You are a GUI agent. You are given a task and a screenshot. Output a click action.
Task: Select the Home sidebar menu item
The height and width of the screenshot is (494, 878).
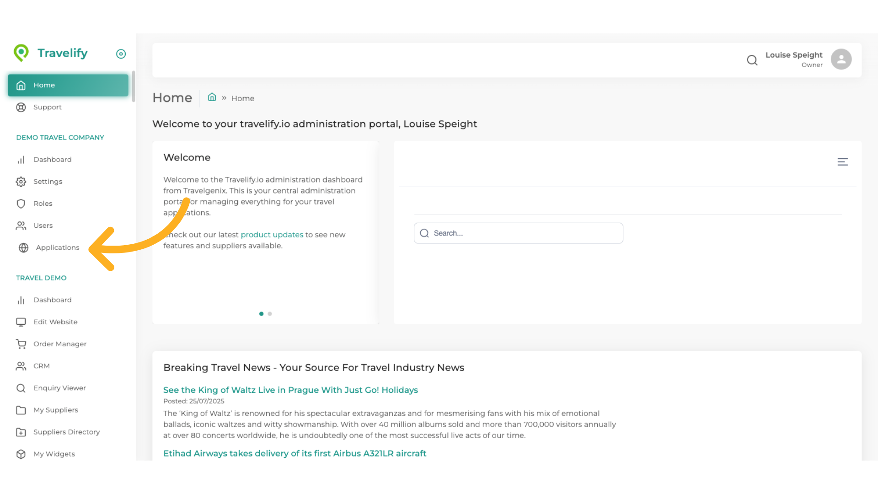click(x=68, y=85)
